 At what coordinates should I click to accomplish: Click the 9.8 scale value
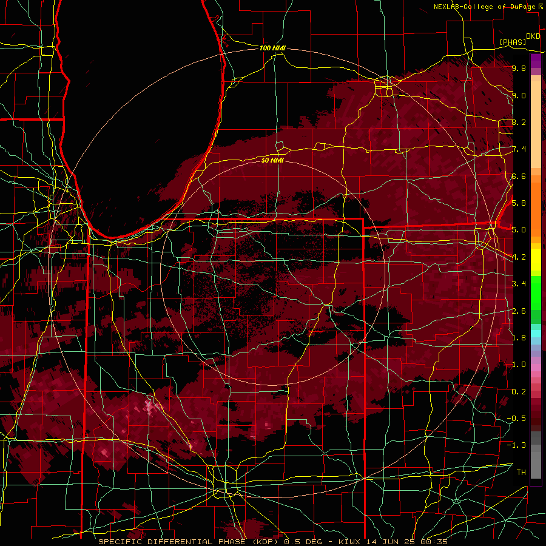click(x=519, y=68)
